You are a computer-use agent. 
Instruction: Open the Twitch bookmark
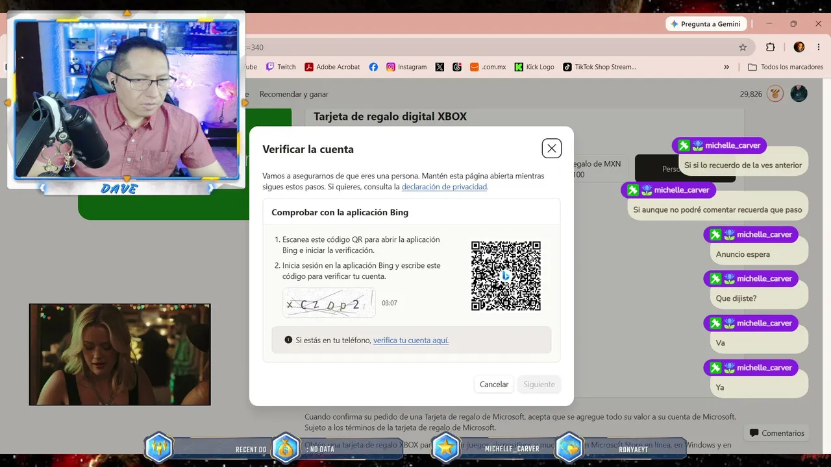pyautogui.click(x=280, y=67)
